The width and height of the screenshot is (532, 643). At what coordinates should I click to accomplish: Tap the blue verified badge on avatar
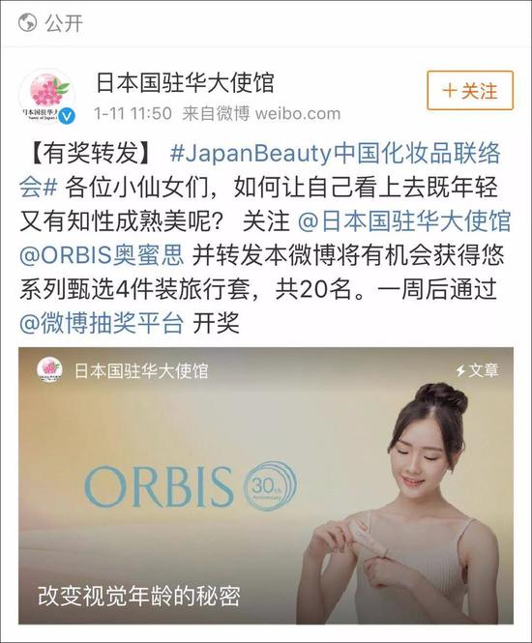click(x=67, y=116)
